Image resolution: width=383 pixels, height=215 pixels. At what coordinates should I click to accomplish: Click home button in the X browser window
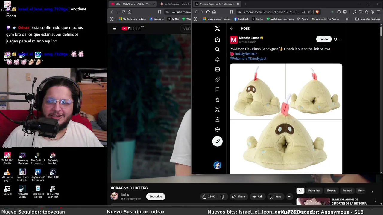pos(214,12)
